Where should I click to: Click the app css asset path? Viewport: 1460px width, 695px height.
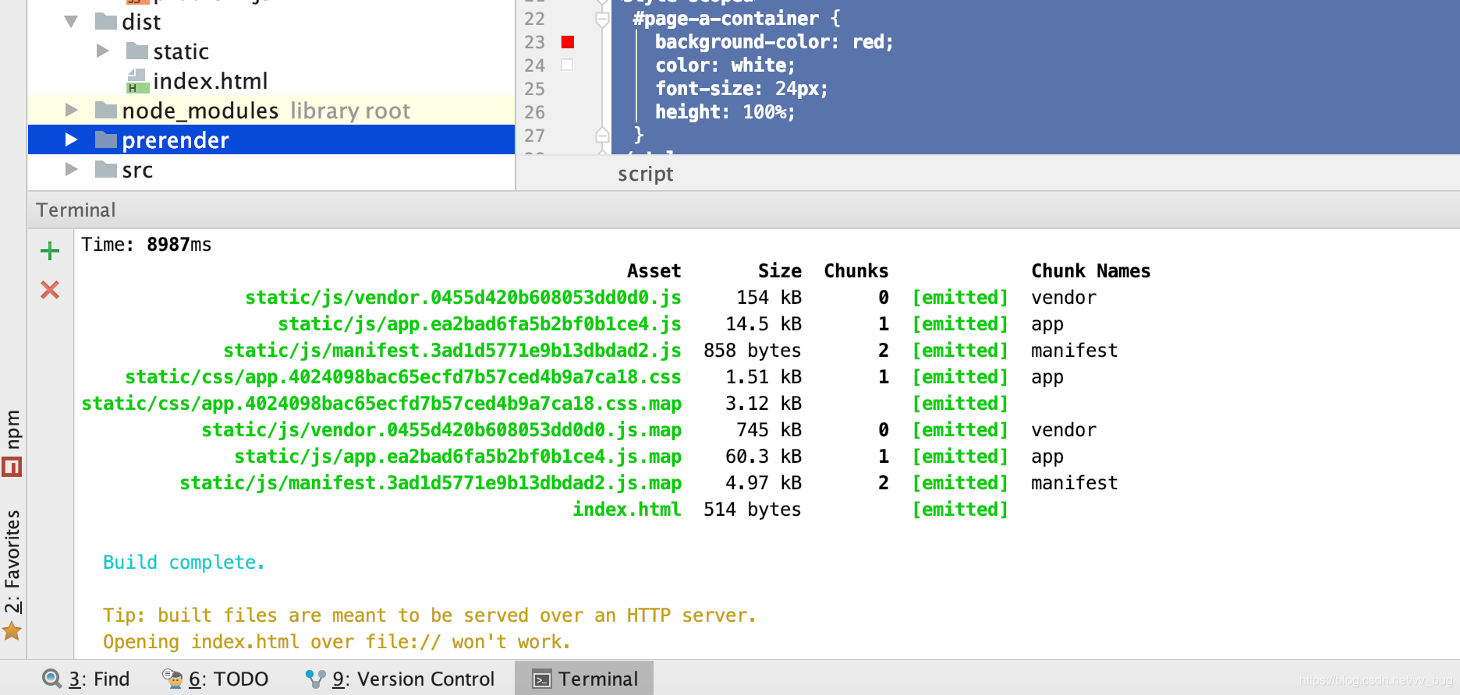[x=403, y=377]
